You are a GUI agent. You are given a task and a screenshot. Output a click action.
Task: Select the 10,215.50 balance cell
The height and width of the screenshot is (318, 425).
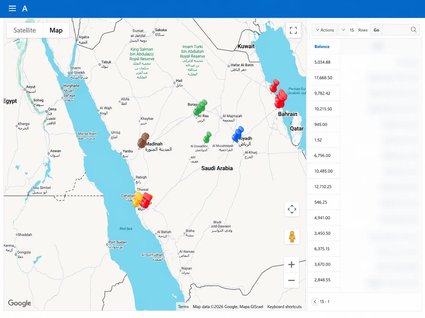click(x=323, y=109)
